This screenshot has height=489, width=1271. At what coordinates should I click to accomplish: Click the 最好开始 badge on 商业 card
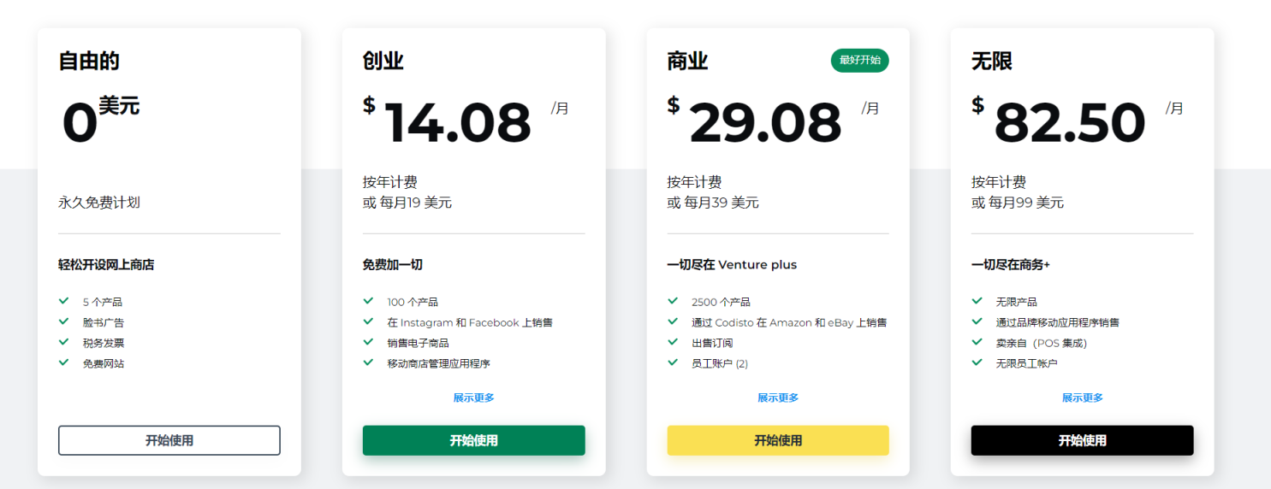click(859, 61)
